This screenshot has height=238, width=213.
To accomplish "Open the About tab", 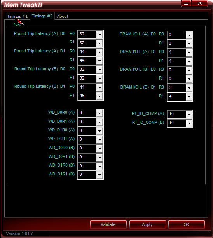I will [63, 16].
